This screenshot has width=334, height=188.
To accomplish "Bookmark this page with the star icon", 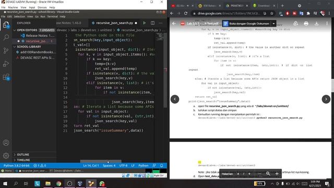I will point(272,13).
